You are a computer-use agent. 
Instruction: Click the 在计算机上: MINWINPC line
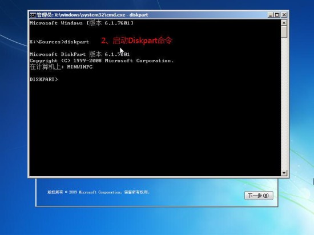[x=61, y=67]
